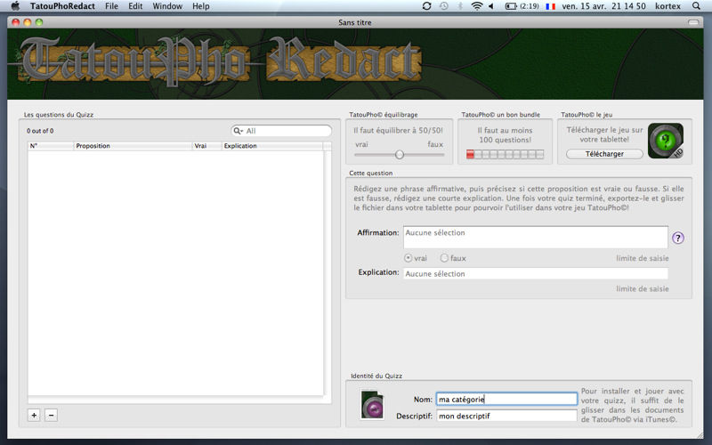Viewport: 712px width, 445px height.
Task: Click the Affirmation text field
Action: [x=536, y=237]
